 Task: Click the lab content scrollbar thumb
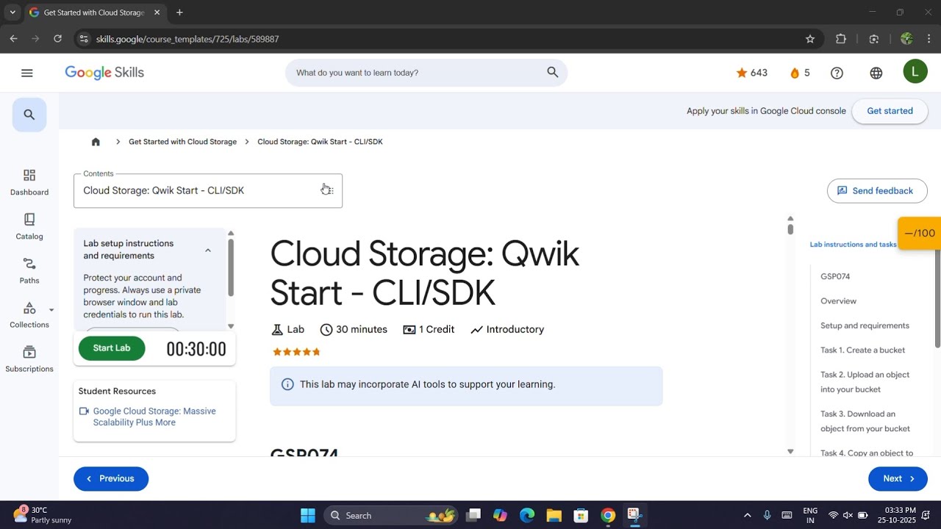pos(790,229)
